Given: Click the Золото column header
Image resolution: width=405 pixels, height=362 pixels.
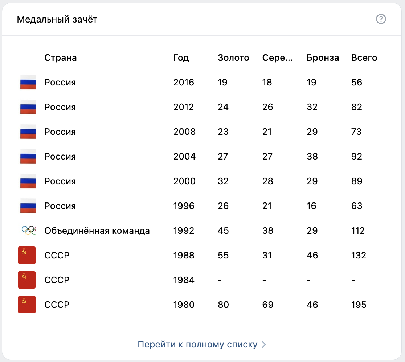Looking at the screenshot, I should (233, 58).
